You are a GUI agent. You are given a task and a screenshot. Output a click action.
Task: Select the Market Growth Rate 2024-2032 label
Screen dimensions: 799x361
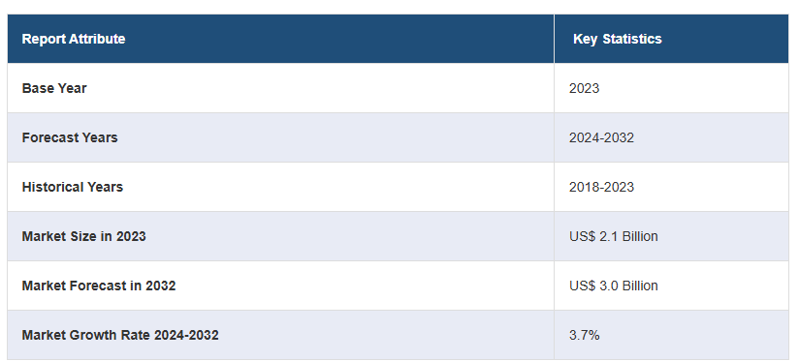[x=120, y=335]
